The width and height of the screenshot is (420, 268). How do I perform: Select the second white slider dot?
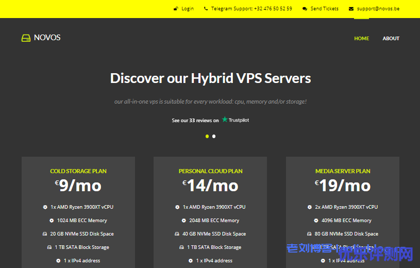tap(214, 137)
